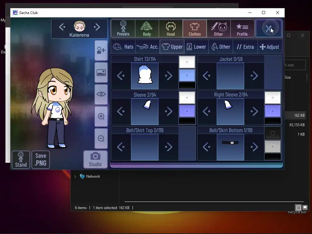Go to previous Jacket style

[x=206, y=76]
